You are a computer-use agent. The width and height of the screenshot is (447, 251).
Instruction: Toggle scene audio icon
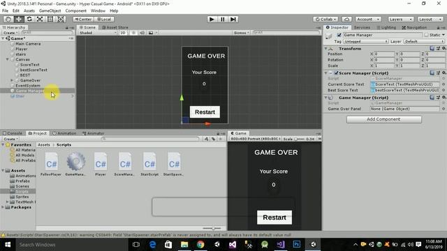coord(142,33)
